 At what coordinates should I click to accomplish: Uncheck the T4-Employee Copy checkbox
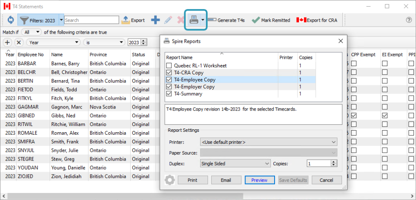[169, 79]
